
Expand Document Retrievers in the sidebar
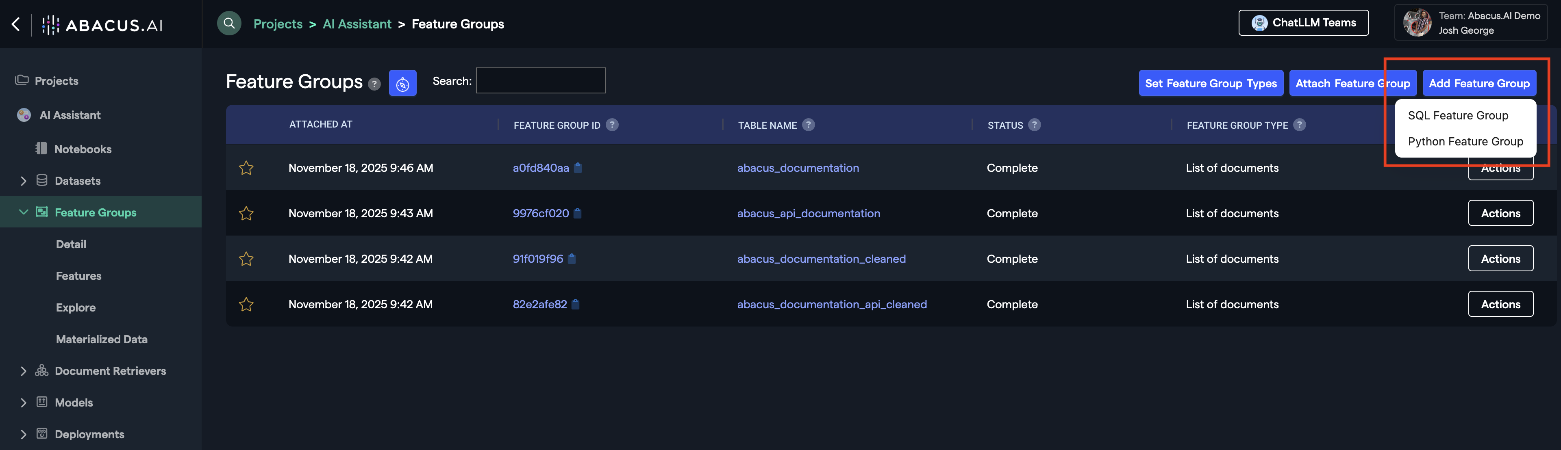24,371
